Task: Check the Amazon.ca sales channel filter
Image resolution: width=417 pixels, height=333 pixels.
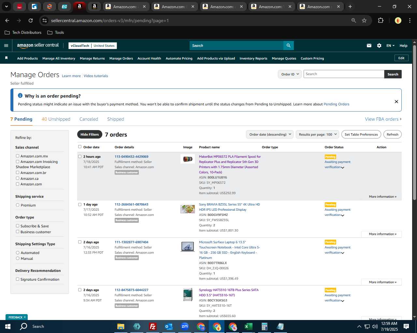Action: coord(18,178)
